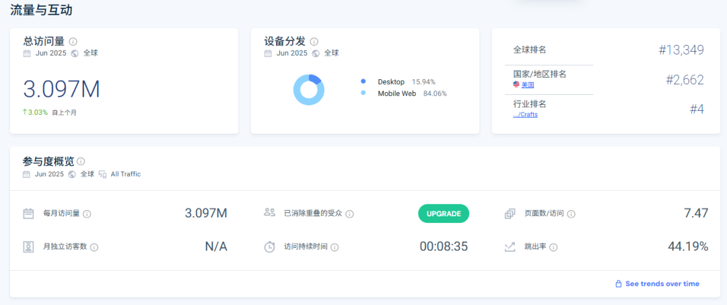Click the 月独立访客数 person icon
The height and width of the screenshot is (305, 727).
pyautogui.click(x=28, y=247)
